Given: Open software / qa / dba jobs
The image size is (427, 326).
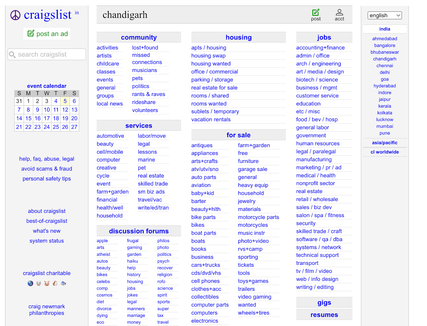Looking at the screenshot, I should [319, 239].
